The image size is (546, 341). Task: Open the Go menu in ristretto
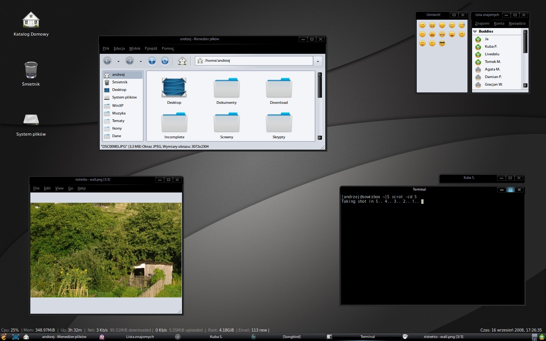coord(71,188)
